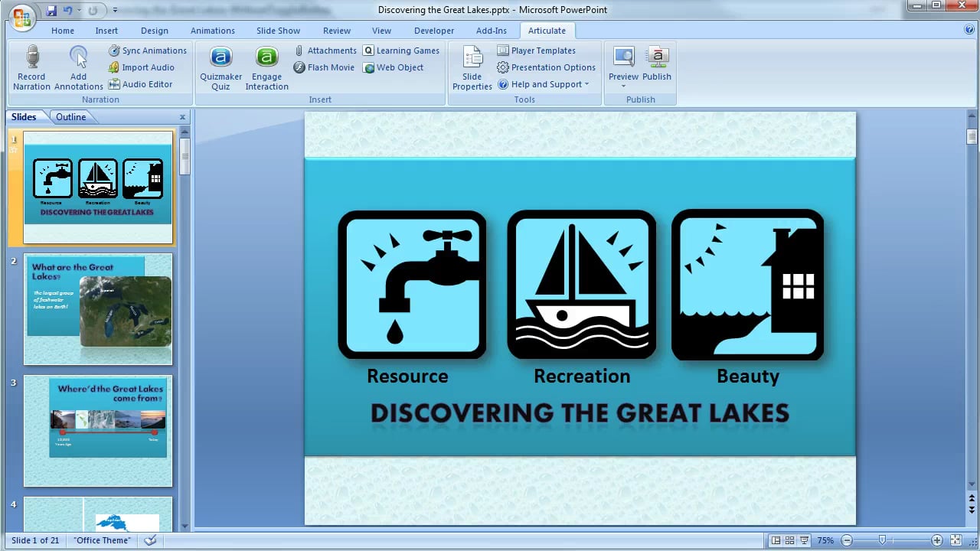Open Quick Access Toolbar customize dropdown
Viewport: 980px width, 551px height.
[x=115, y=11]
